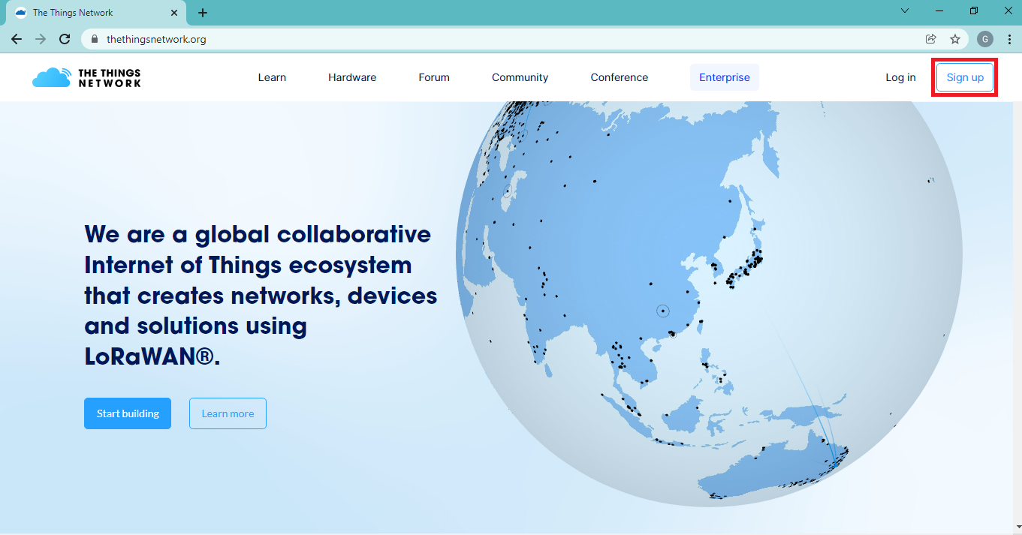1022x535 pixels.
Task: Click the Start building button
Action: pyautogui.click(x=128, y=413)
